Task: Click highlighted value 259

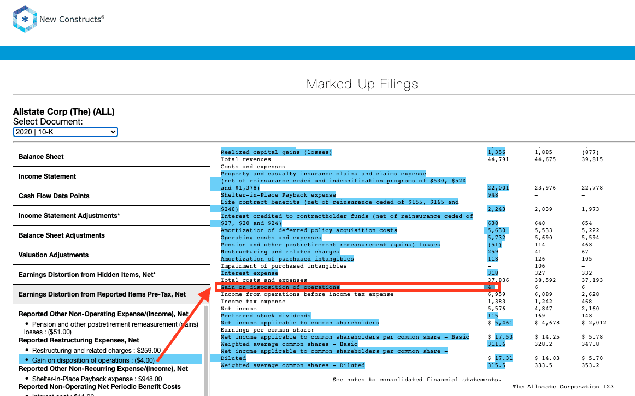Action: 492,252
